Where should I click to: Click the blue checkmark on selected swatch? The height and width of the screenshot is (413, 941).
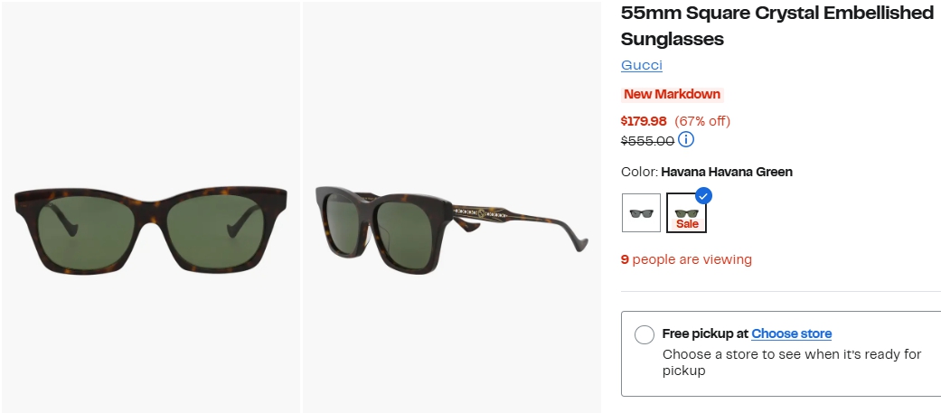tap(703, 195)
